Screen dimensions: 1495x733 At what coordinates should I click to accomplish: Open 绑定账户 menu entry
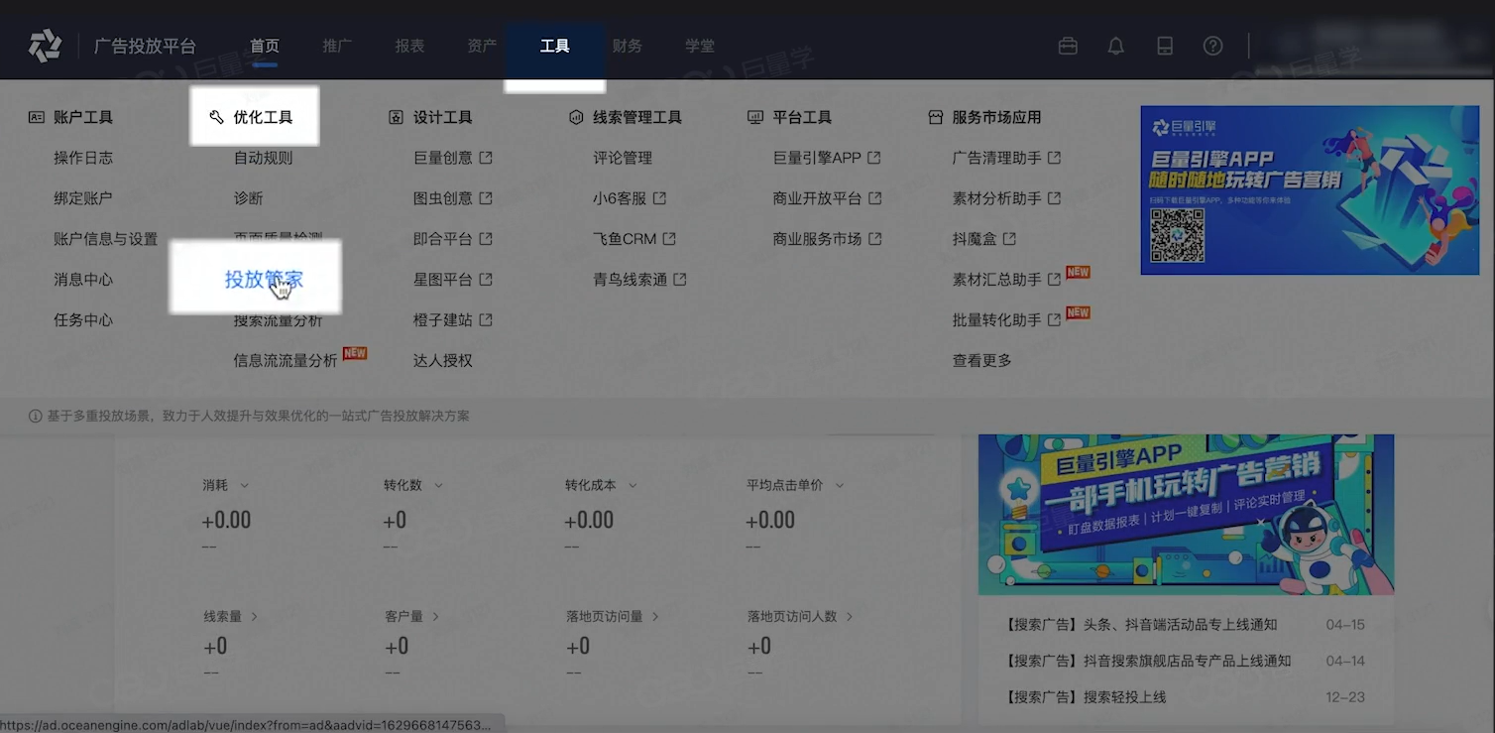83,198
